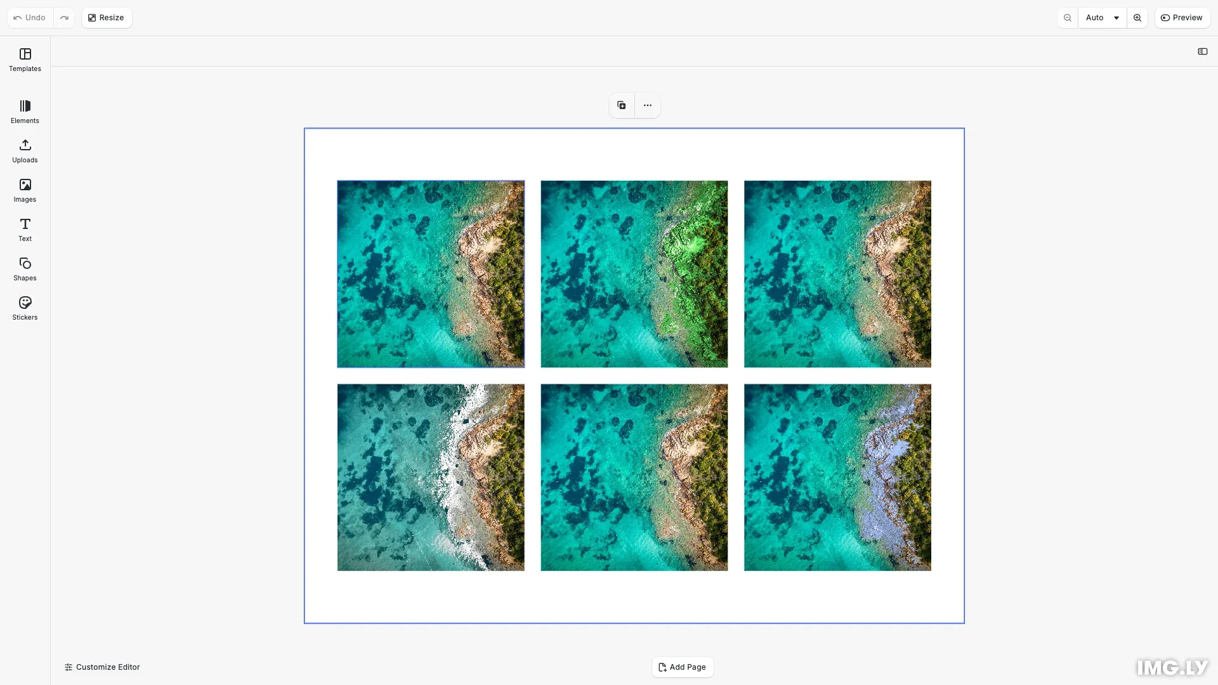Click the Resize button

(x=106, y=18)
